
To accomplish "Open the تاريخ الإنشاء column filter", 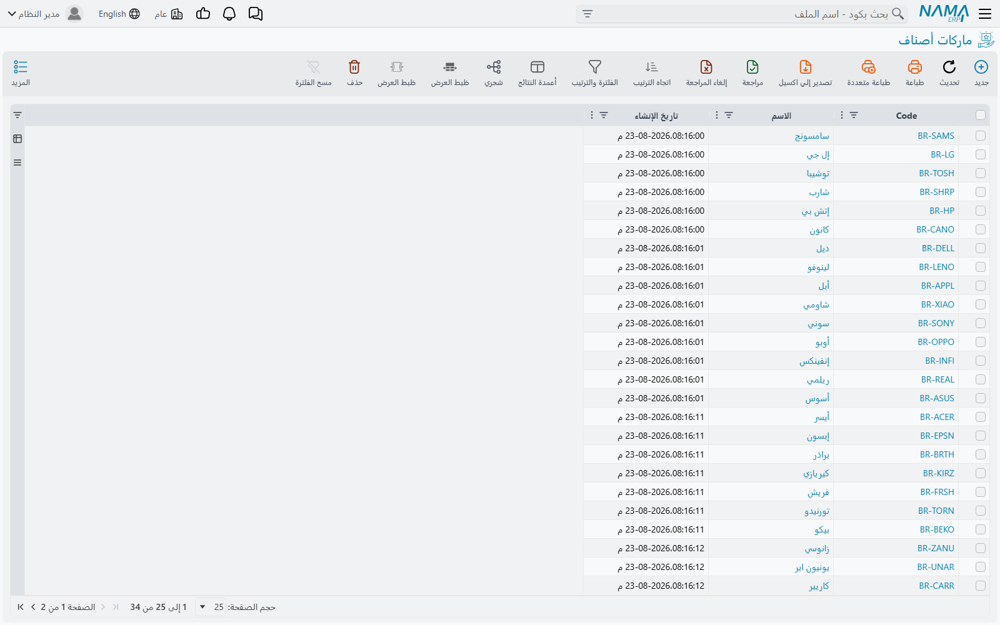I will tap(604, 115).
